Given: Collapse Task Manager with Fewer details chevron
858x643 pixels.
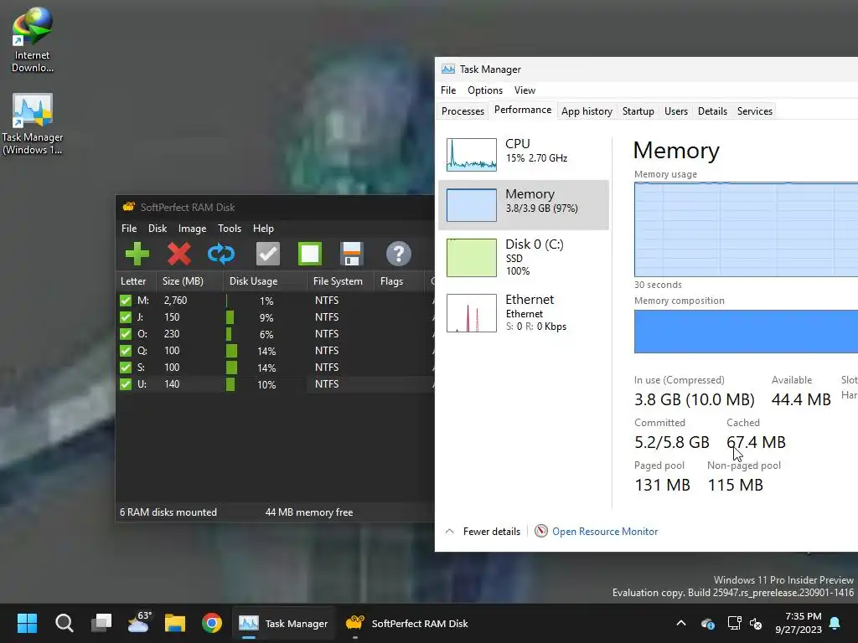Looking at the screenshot, I should [450, 531].
